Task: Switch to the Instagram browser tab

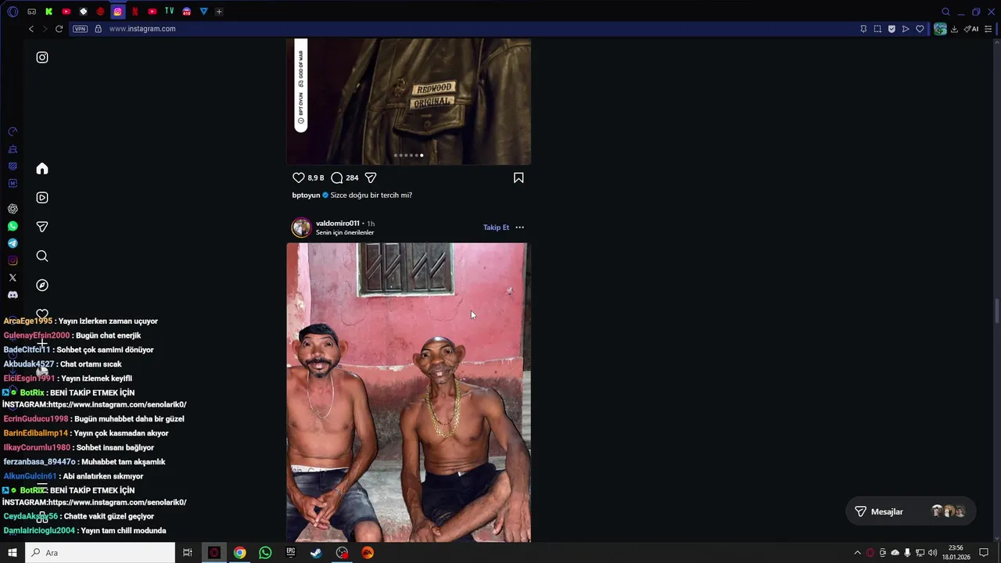Action: pos(117,12)
